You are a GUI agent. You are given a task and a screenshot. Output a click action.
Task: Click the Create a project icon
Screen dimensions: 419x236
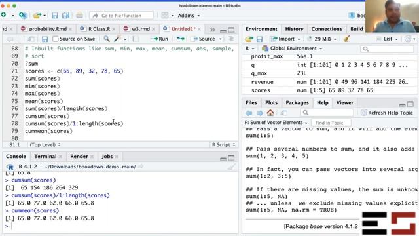tap(23, 16)
